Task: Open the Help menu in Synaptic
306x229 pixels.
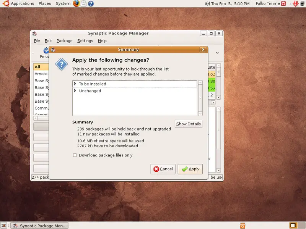Action: click(102, 41)
